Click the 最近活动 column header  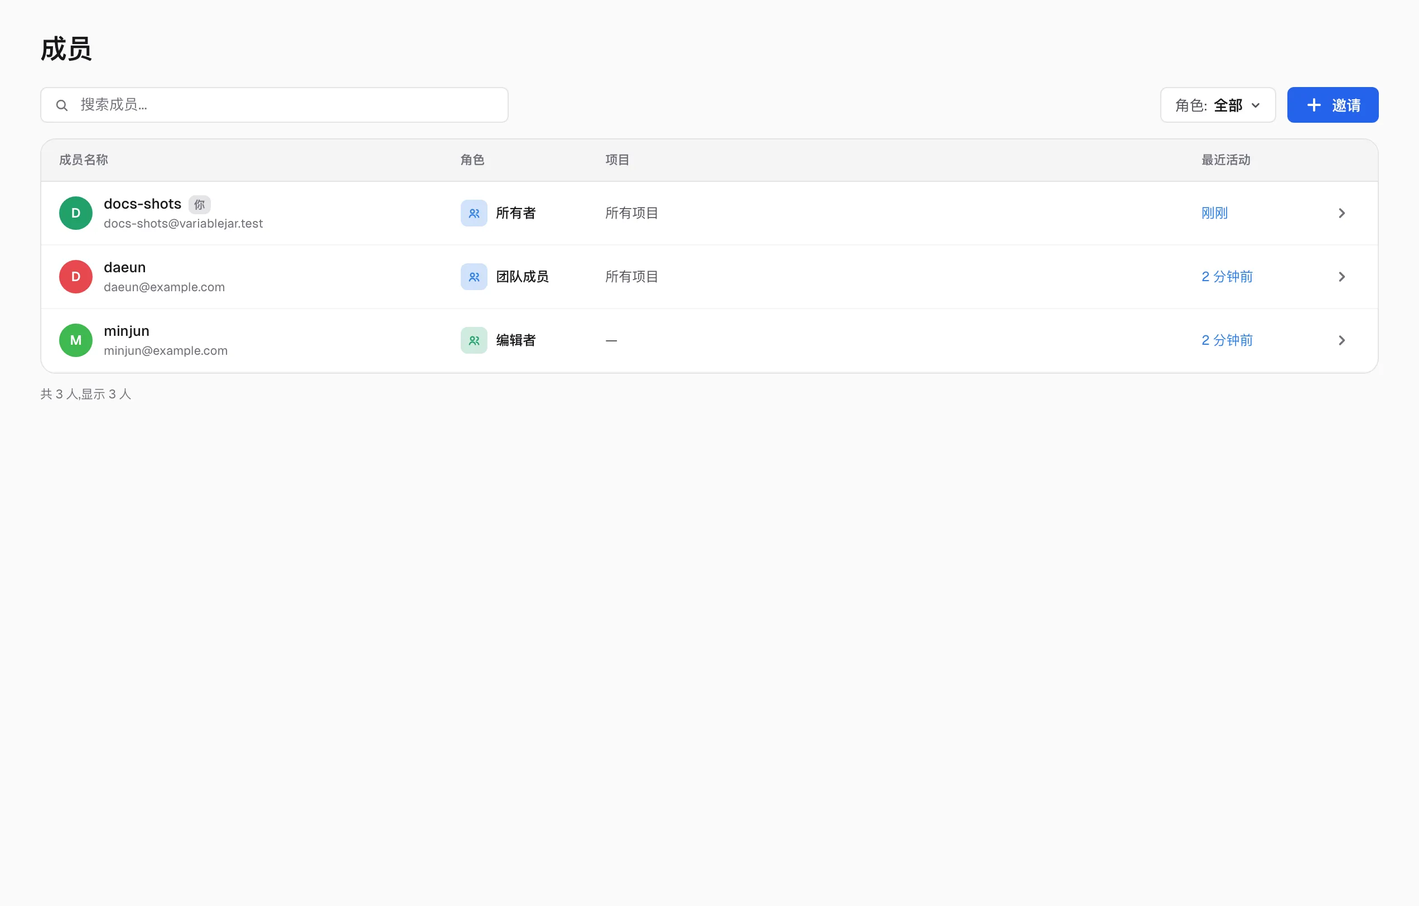(1225, 160)
